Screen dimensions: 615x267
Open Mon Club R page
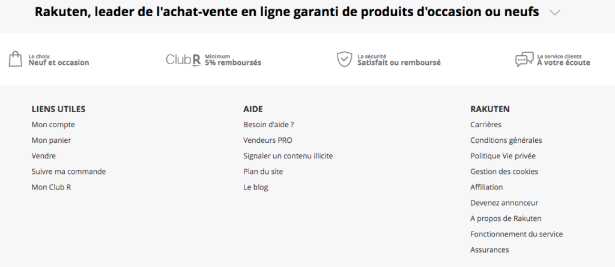pos(52,187)
